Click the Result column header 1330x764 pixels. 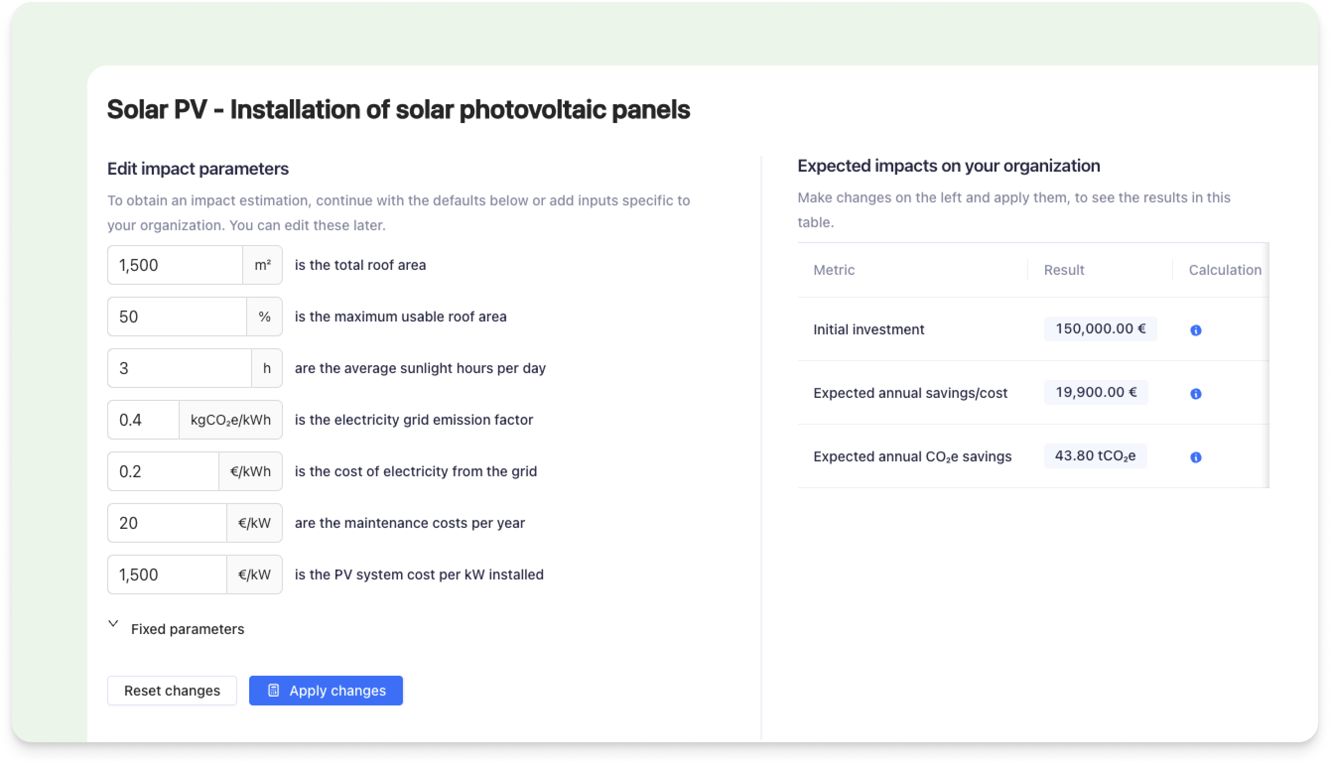click(x=1064, y=270)
